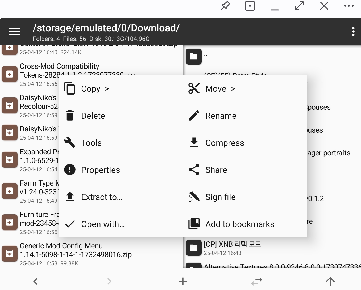
Task: Select Delete in the context menu
Action: 121,116
